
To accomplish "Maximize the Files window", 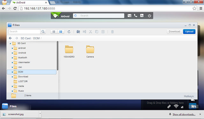I will coord(190,25).
